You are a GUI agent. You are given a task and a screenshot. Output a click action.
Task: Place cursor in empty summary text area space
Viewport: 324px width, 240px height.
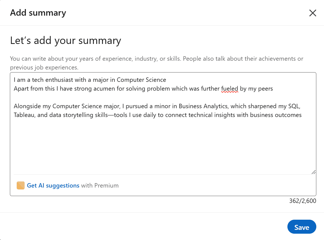pyautogui.click(x=162, y=146)
